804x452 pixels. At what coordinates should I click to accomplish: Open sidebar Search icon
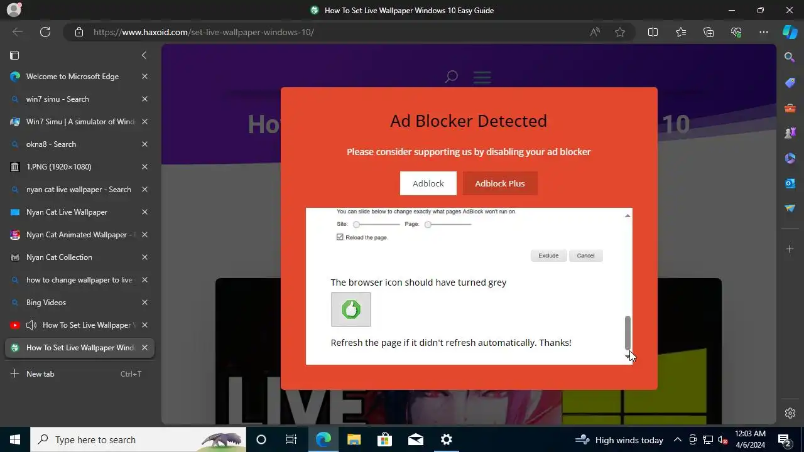point(790,57)
